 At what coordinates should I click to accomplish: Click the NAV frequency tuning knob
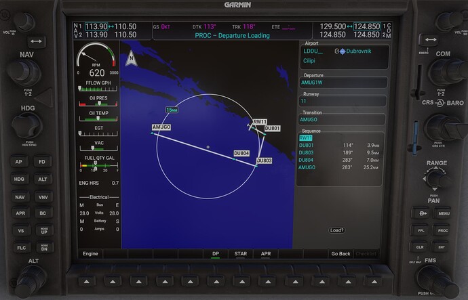click(x=24, y=72)
